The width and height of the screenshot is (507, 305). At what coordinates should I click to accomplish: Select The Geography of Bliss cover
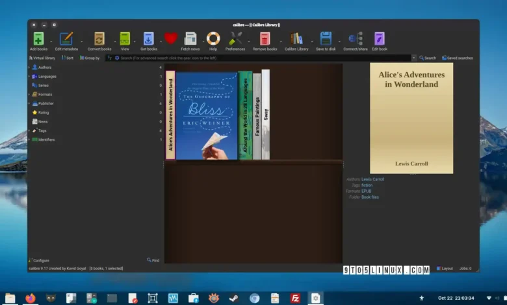[x=207, y=116]
